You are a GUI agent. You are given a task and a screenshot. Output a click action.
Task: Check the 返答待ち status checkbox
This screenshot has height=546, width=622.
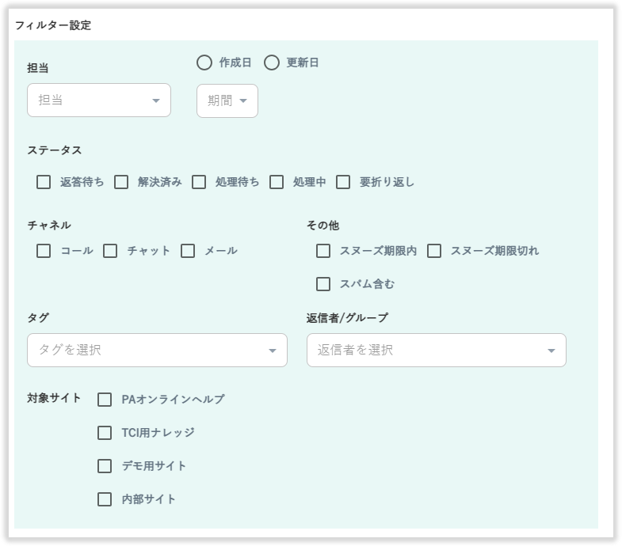44,182
